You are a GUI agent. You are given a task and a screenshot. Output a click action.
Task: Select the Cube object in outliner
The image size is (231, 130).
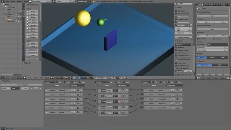(x=9, y=12)
